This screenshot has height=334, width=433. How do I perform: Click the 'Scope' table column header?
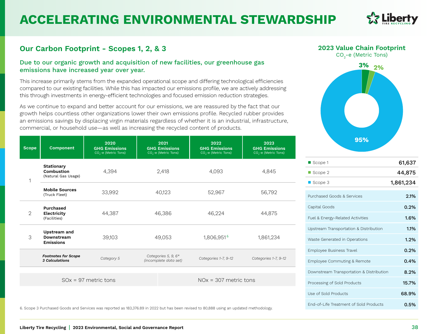(x=30, y=147)
